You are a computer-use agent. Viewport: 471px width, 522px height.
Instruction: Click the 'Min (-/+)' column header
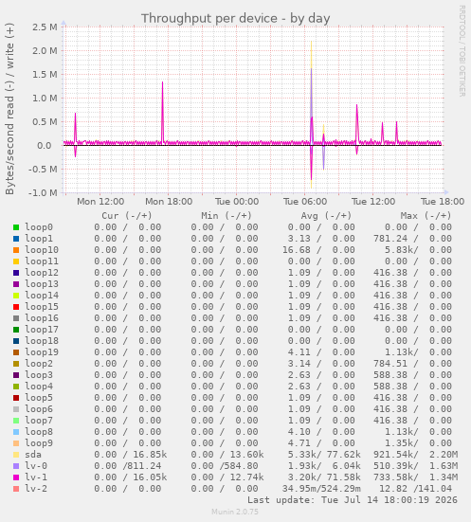pos(226,216)
